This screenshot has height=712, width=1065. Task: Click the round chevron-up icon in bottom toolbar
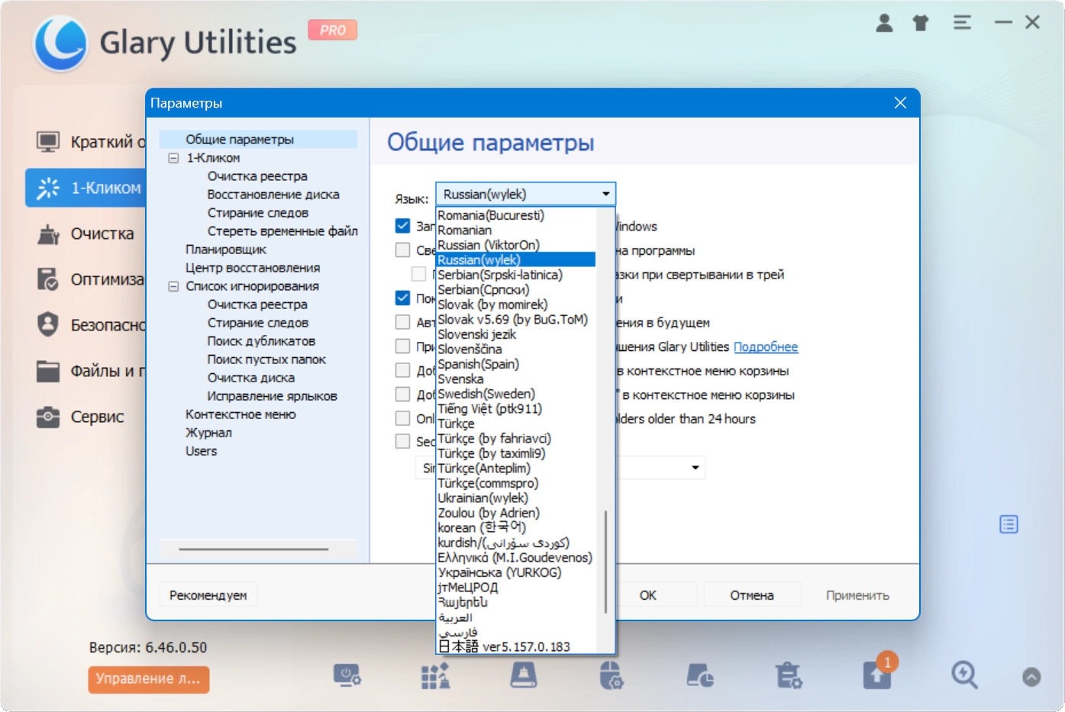click(1031, 677)
